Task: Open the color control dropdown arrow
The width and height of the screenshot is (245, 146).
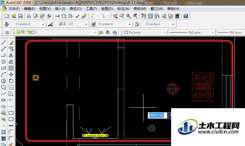Action: (x=164, y=33)
